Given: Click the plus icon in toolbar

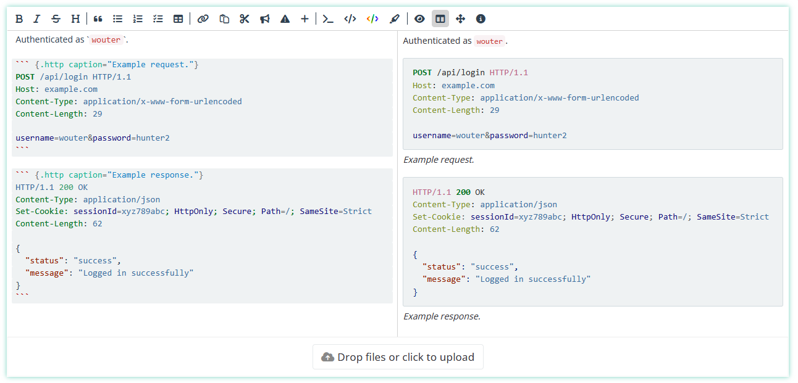Looking at the screenshot, I should tap(304, 19).
